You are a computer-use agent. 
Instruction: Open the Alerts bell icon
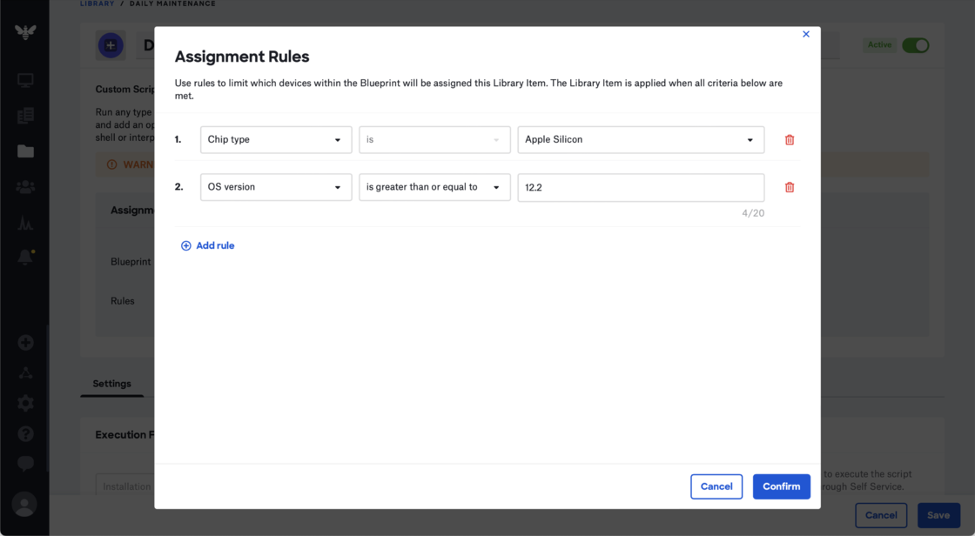pos(25,258)
